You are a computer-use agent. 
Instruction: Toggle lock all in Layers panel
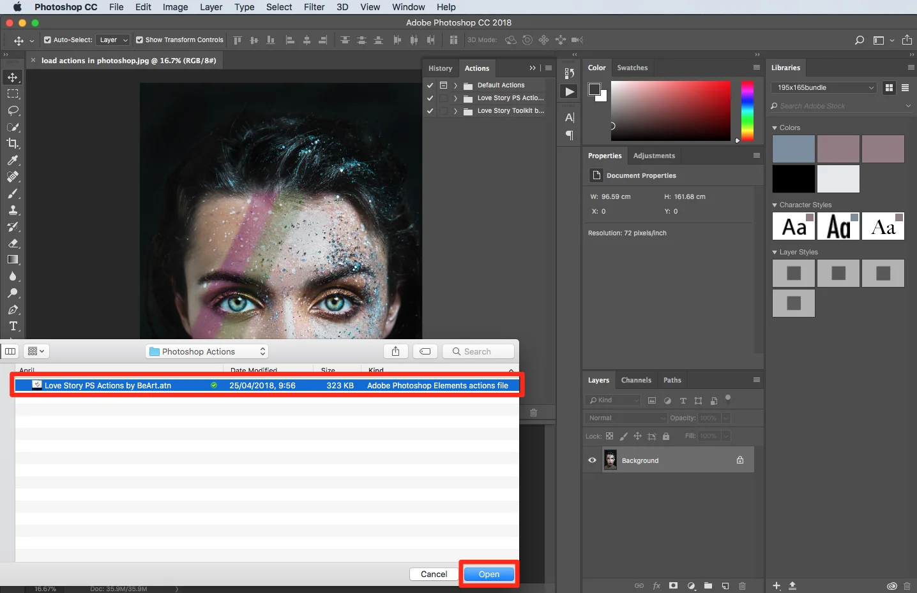[x=666, y=436]
